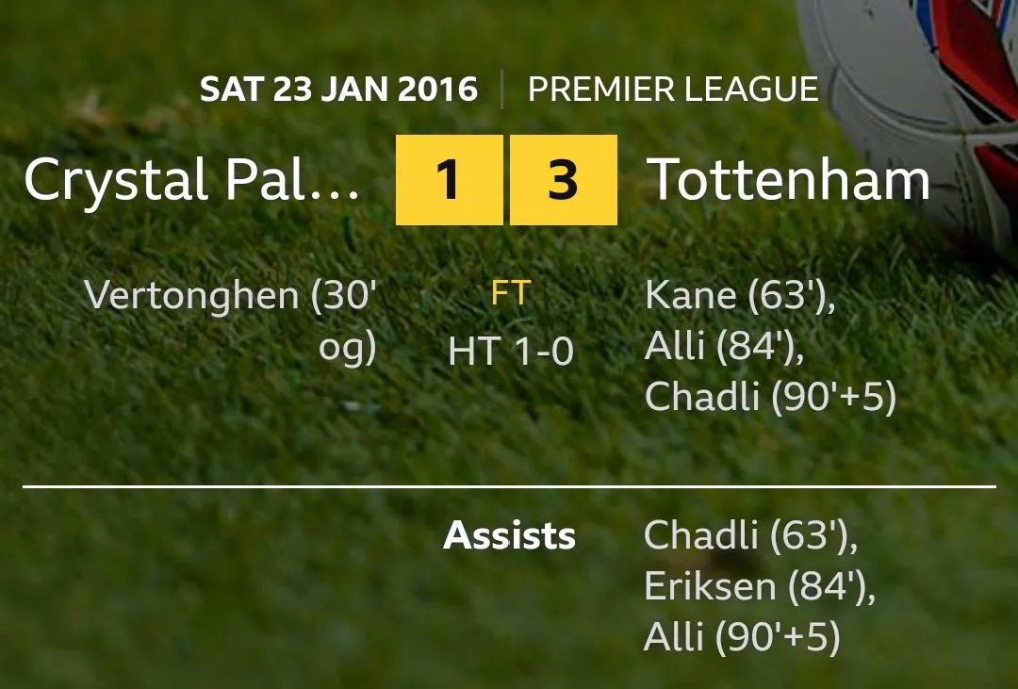This screenshot has height=689, width=1018.
Task: Select goalscorer Kane (63')
Action: (x=741, y=296)
